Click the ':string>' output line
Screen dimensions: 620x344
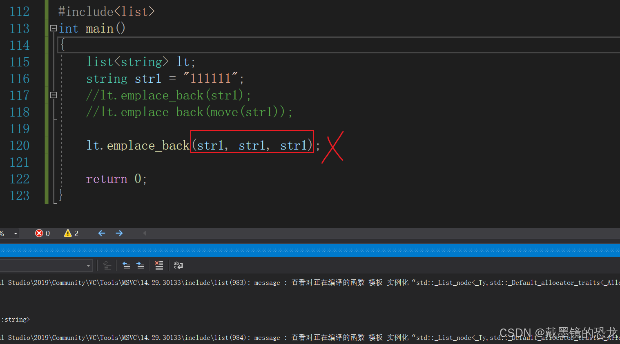pos(16,319)
